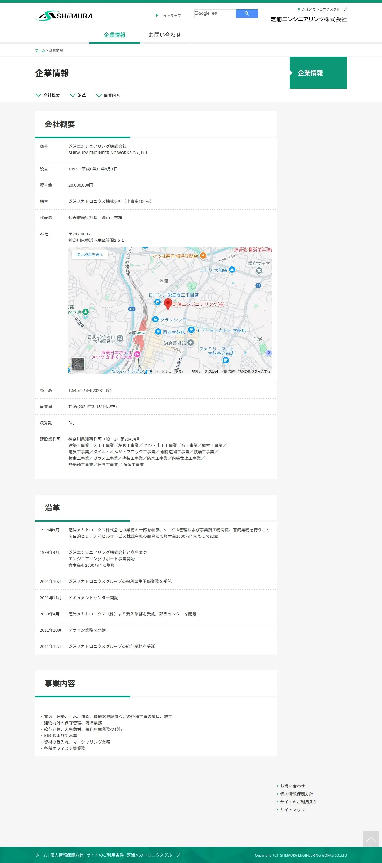Click the JR東日本ホテルメッツ hotel marker
This screenshot has width=382, height=863.
[x=137, y=355]
